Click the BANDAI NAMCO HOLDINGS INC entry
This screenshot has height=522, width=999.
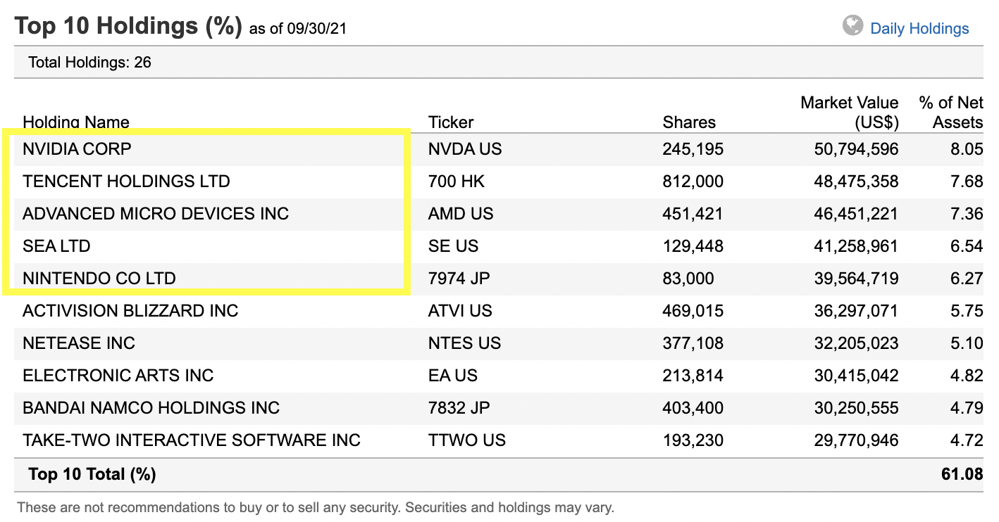pyautogui.click(x=151, y=408)
